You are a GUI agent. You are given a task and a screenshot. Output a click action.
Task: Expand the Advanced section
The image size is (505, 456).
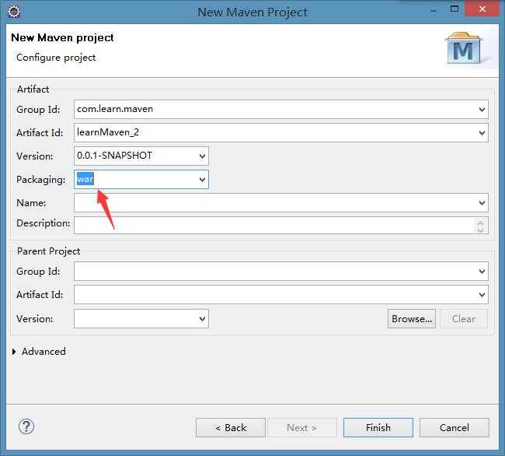coord(14,352)
